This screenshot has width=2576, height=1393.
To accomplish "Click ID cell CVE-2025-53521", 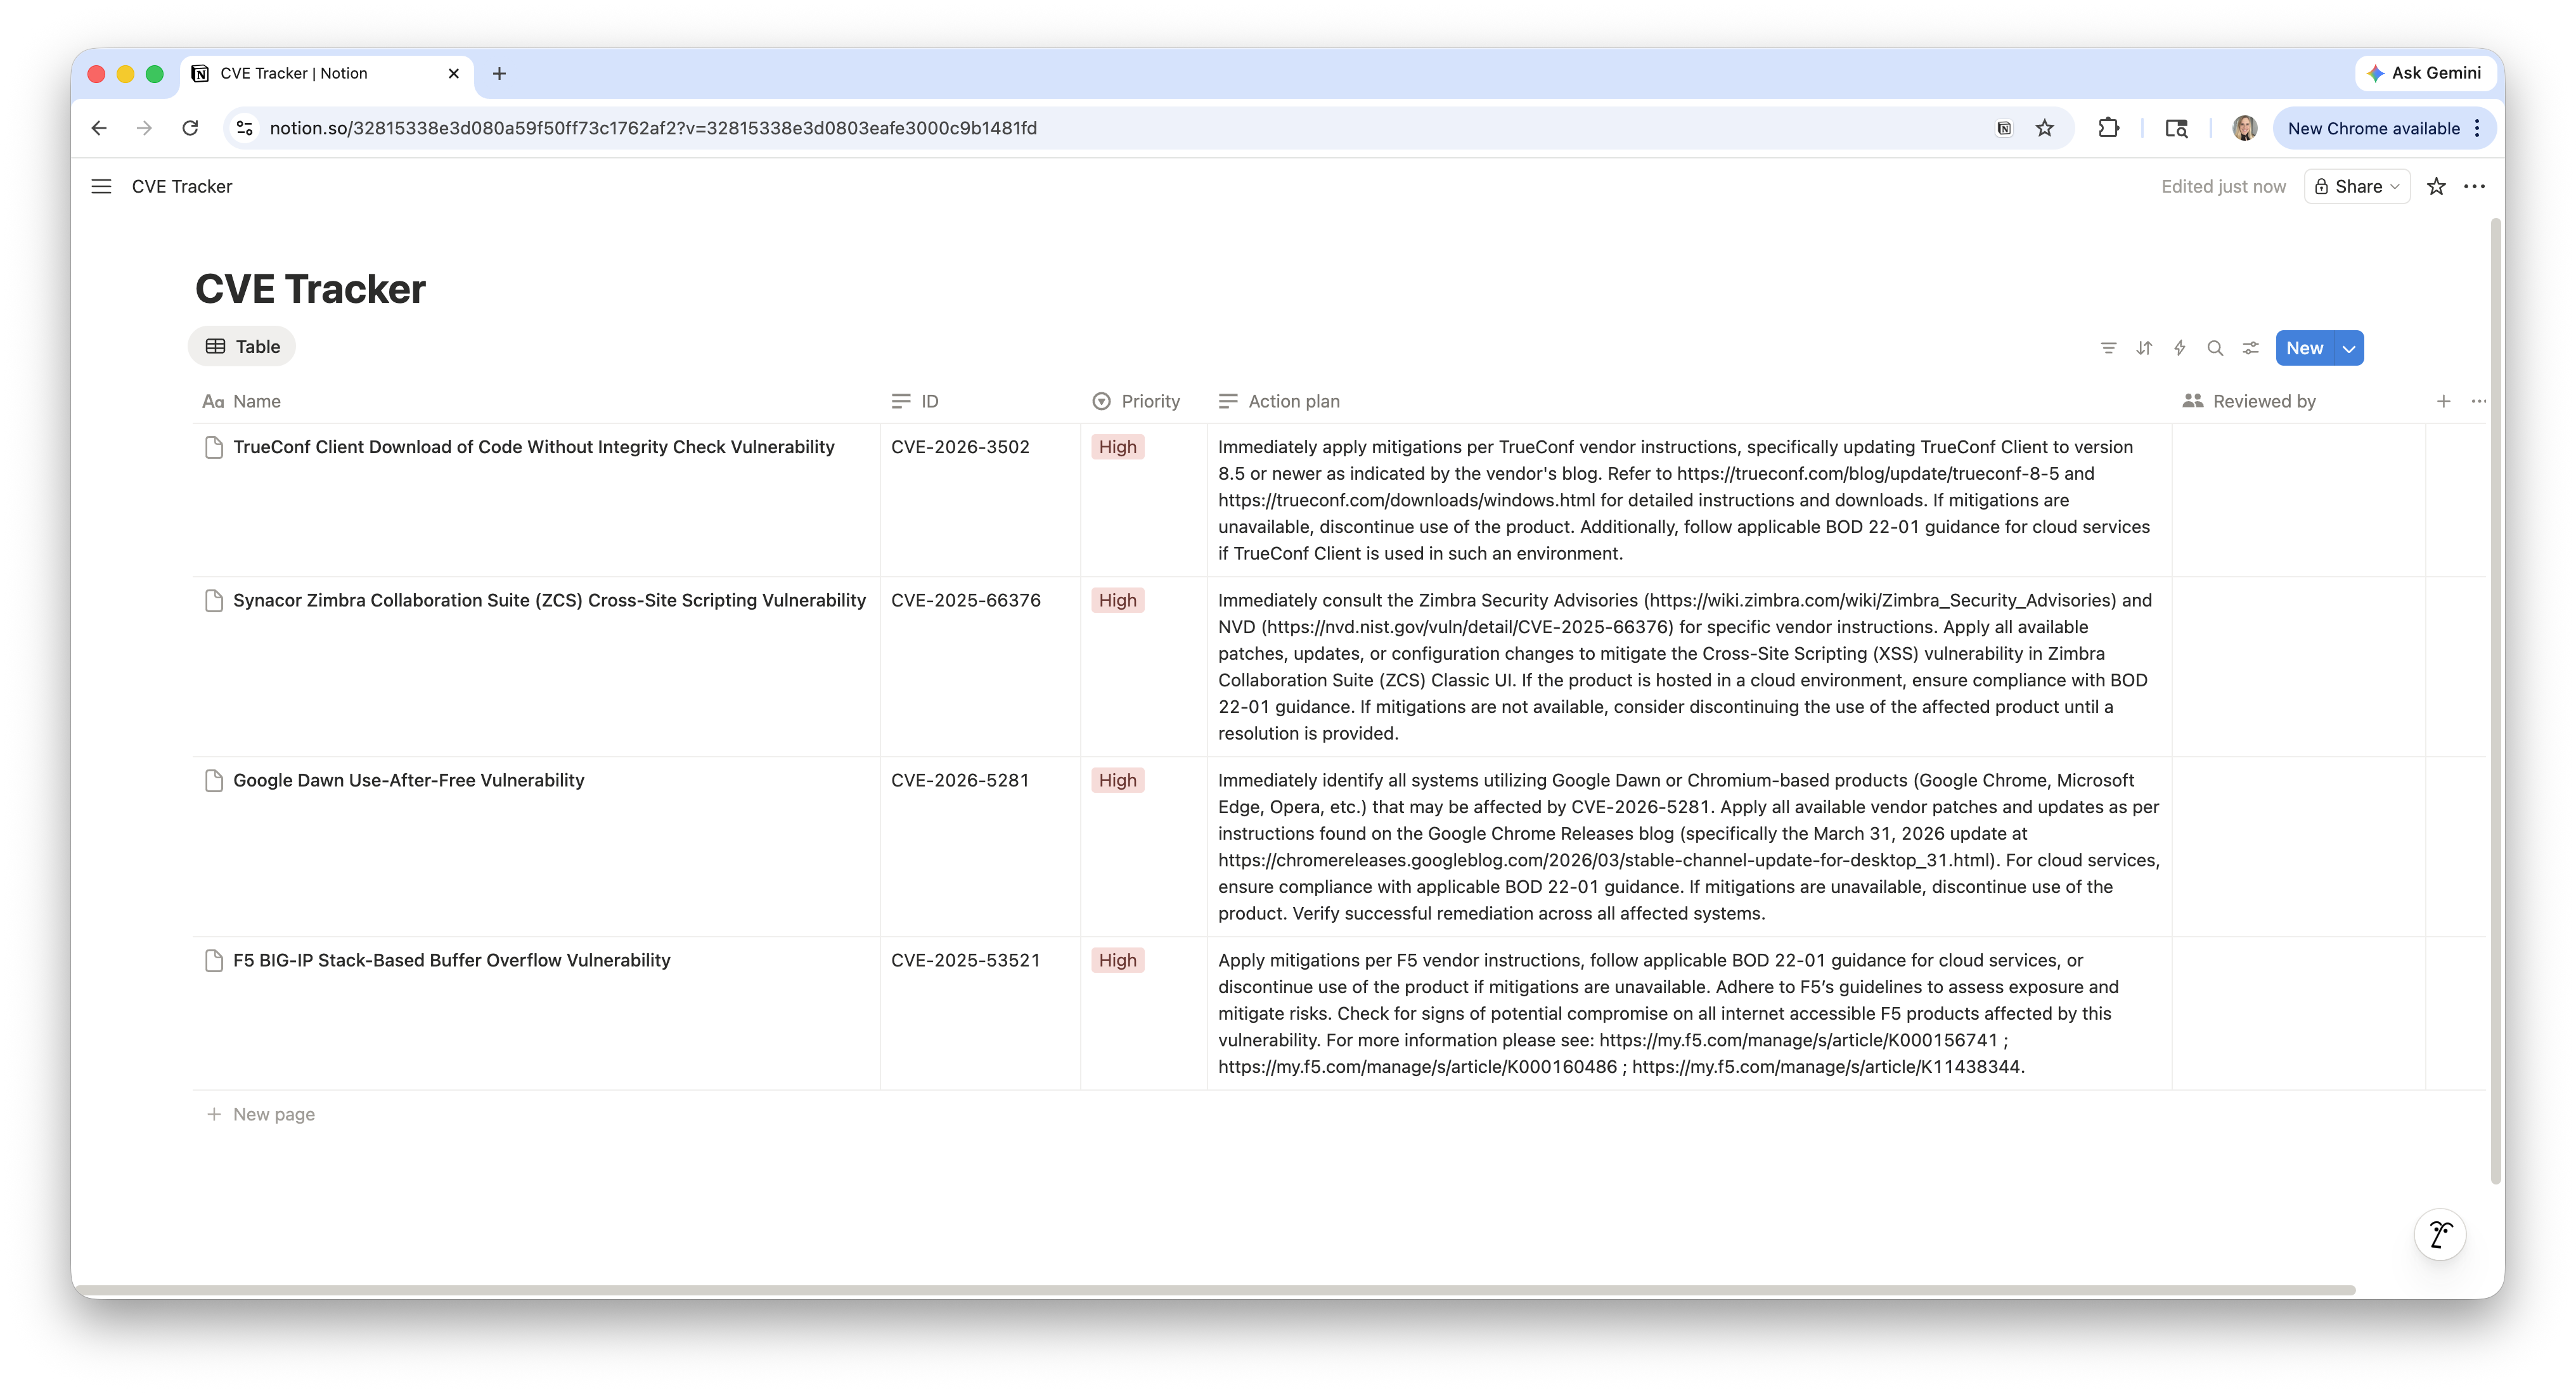I will click(x=980, y=1014).
